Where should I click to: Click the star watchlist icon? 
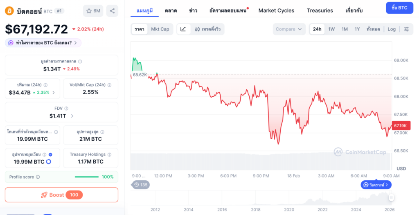coord(89,11)
